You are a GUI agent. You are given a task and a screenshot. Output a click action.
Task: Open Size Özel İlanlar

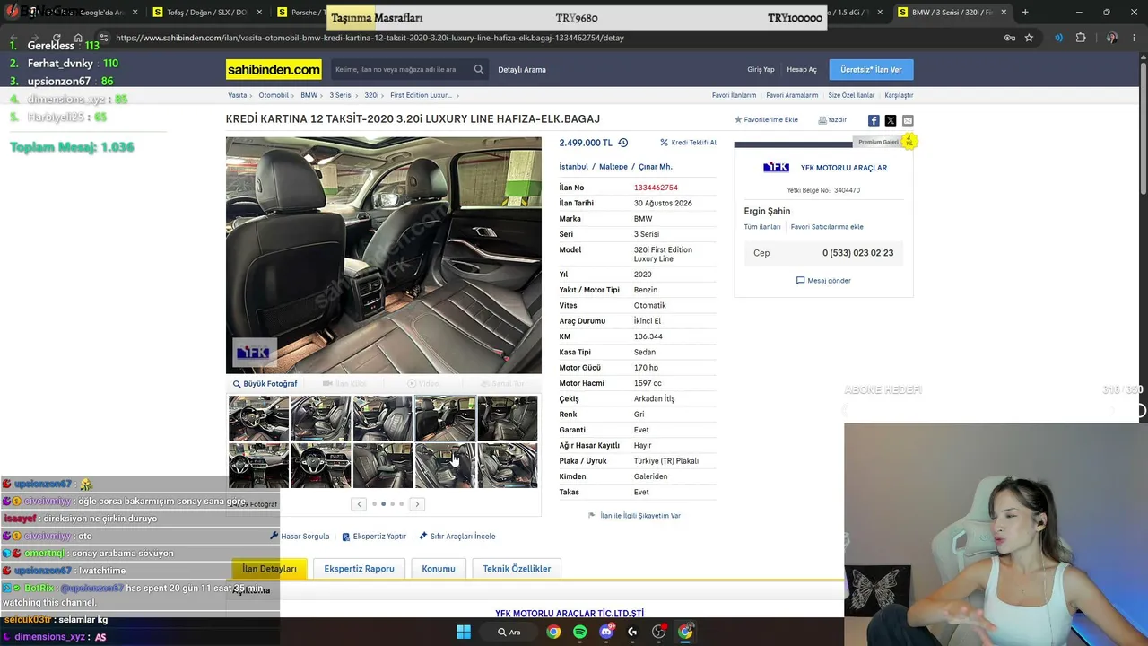(851, 95)
